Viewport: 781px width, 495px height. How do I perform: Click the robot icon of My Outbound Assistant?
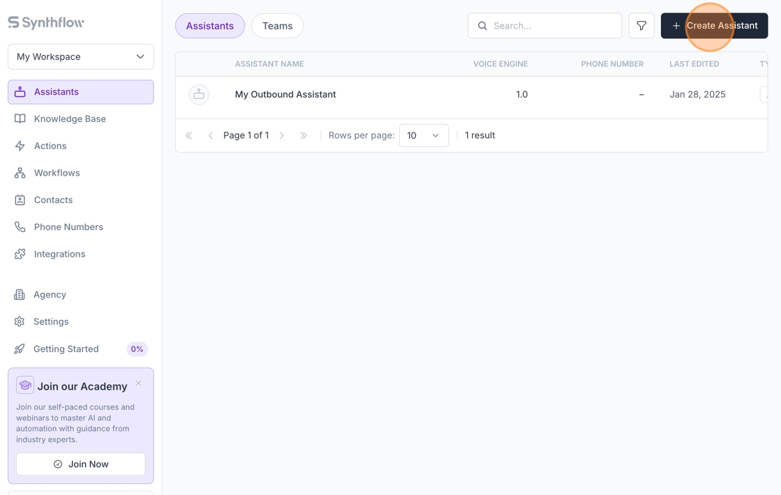(x=199, y=95)
